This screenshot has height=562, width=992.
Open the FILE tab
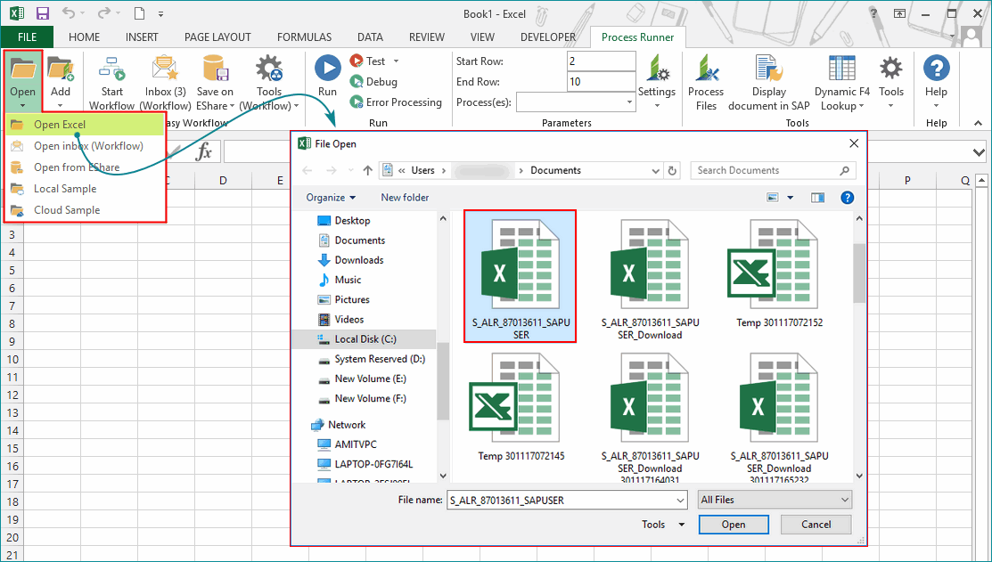coord(28,37)
